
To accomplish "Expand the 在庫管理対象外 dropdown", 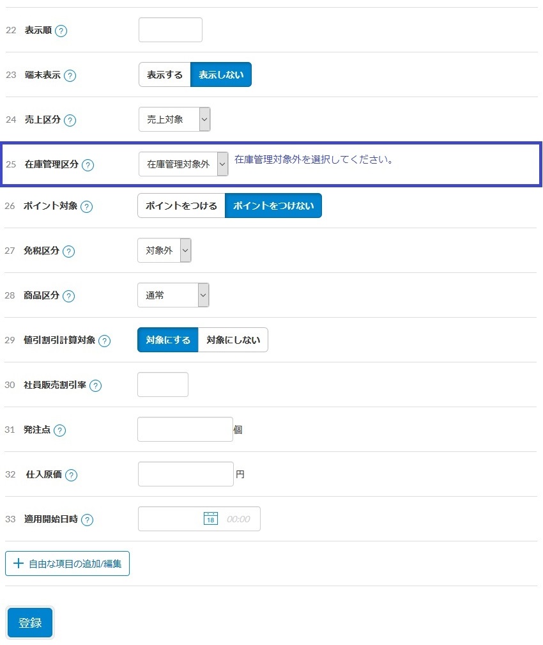I will (x=183, y=164).
